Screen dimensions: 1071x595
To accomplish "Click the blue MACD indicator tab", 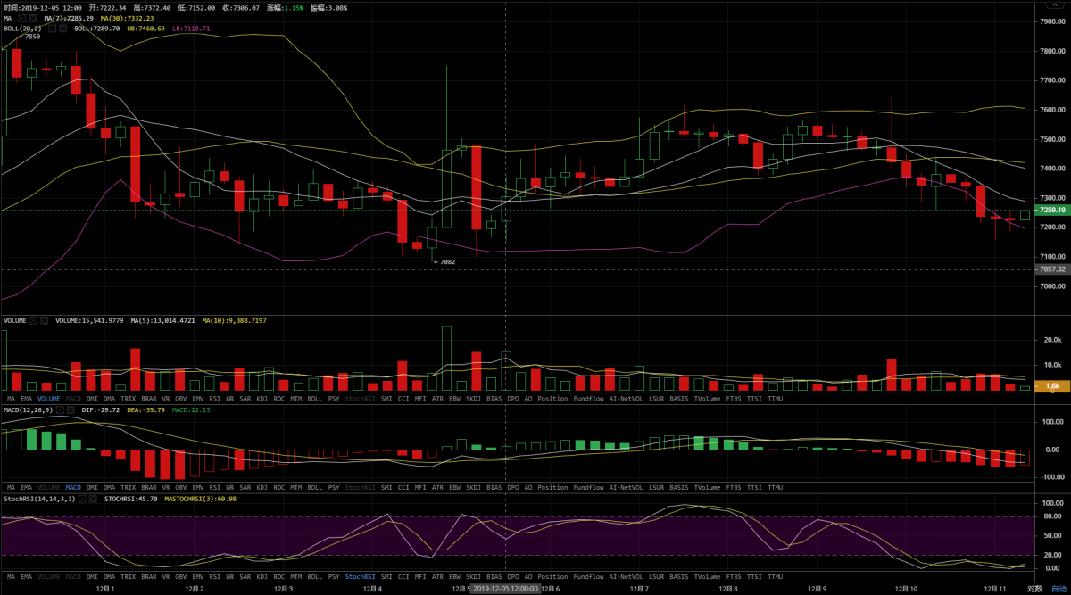I will pos(73,488).
